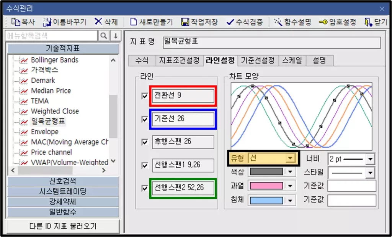Screen dimensions: 392x237
Task: Click the 메뉴항목검색 search field
Action: pos(51,36)
